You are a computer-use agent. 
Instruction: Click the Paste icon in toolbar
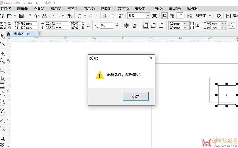tap(70, 16)
